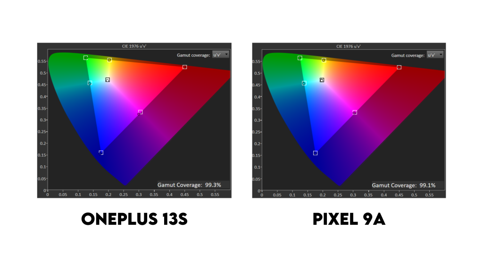Click the blue primary target square in left chart
Image resolution: width=483 pixels, height=272 pixels.
pyautogui.click(x=101, y=153)
